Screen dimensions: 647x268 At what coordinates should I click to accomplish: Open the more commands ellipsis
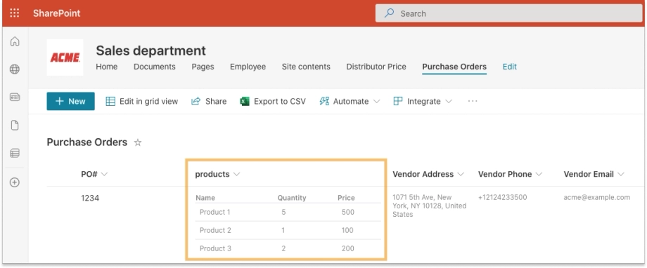pyautogui.click(x=473, y=101)
